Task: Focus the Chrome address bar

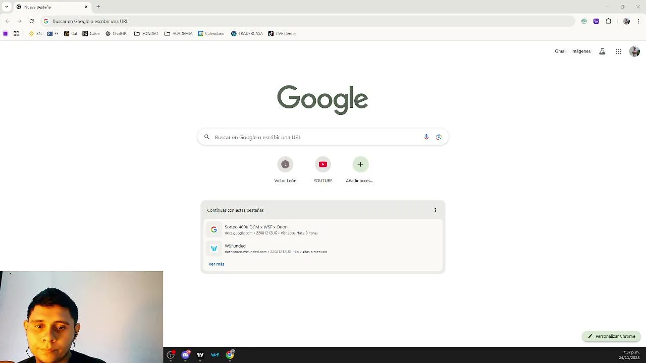Action: click(308, 21)
